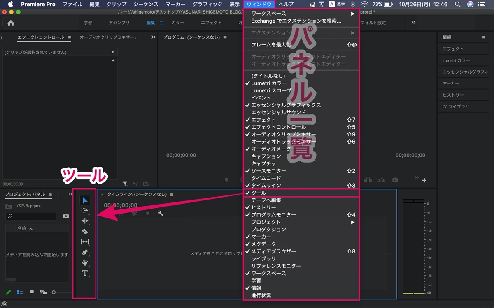
Task: Open the Apple menu
Action: tap(10, 4)
